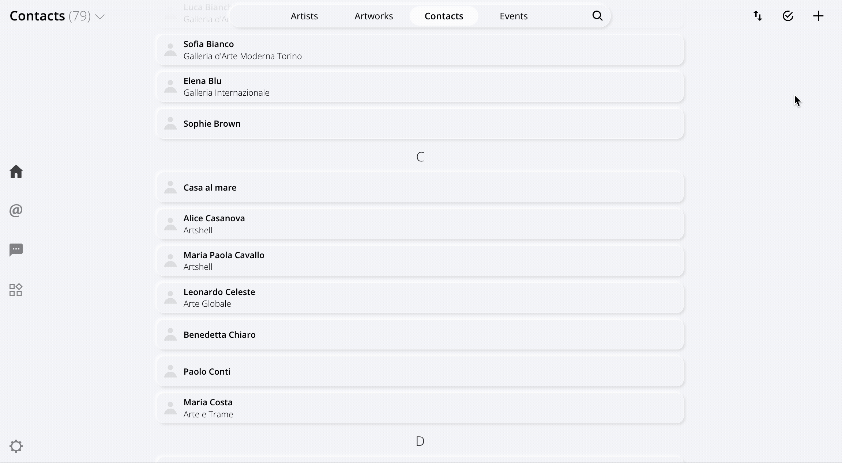Expand the Contacts (79) dropdown chevron
Screen dimensions: 842x463
(x=100, y=17)
